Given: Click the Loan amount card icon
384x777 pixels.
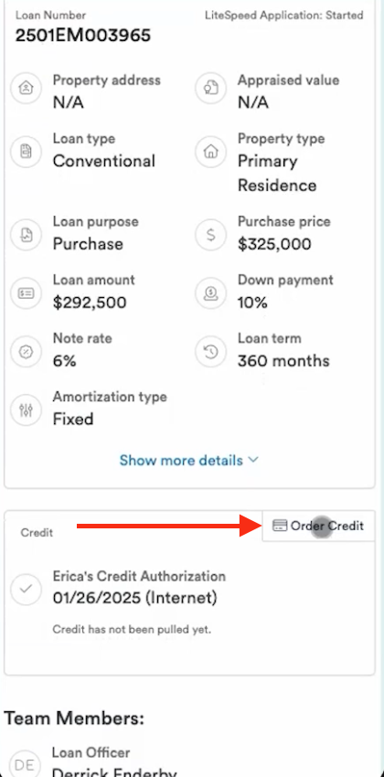Looking at the screenshot, I should tap(26, 293).
